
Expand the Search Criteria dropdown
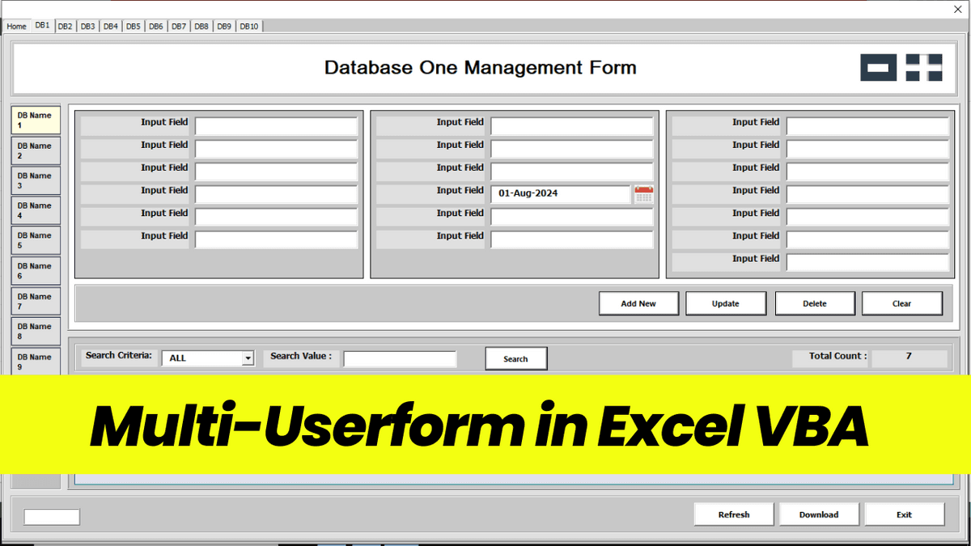248,358
